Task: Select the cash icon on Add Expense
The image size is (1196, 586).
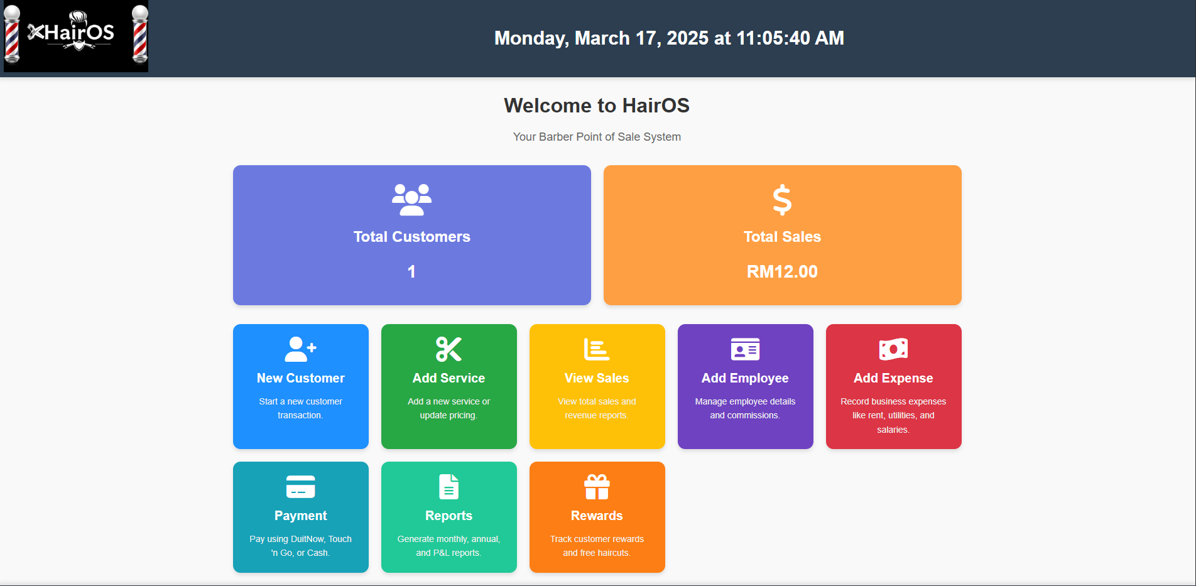Action: tap(893, 349)
